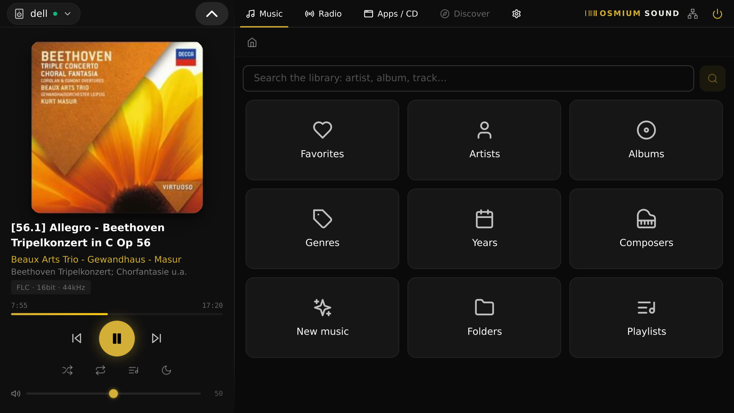This screenshot has width=734, height=413.
Task: Toggle the sleep timer moon icon
Action: click(x=166, y=370)
